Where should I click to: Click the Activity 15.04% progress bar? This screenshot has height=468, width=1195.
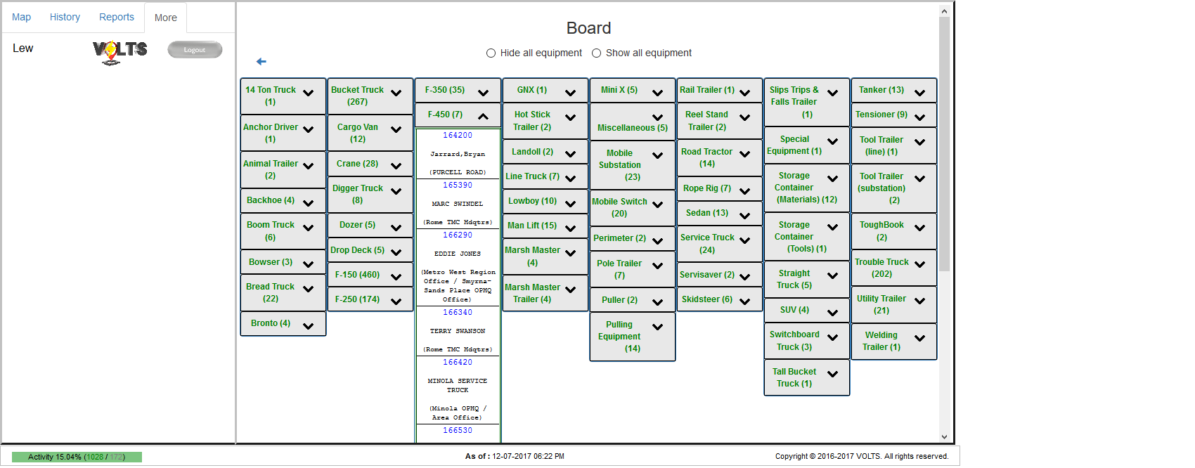pyautogui.click(x=77, y=457)
